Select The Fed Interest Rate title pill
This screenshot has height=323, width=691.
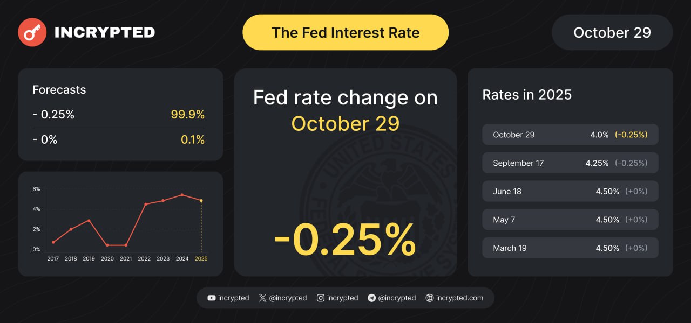pos(345,32)
